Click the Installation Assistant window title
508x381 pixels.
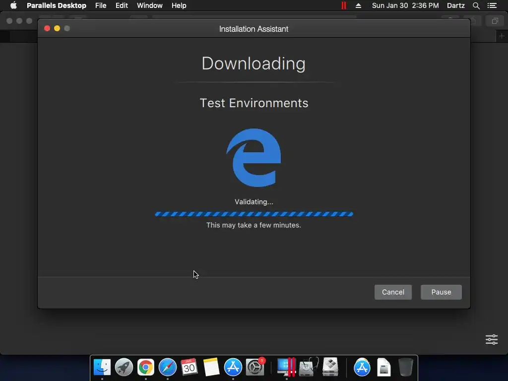pyautogui.click(x=254, y=29)
